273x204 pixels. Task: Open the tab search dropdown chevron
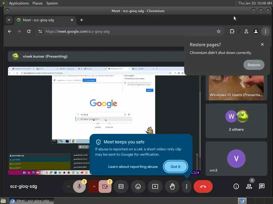pyautogui.click(x=9, y=20)
